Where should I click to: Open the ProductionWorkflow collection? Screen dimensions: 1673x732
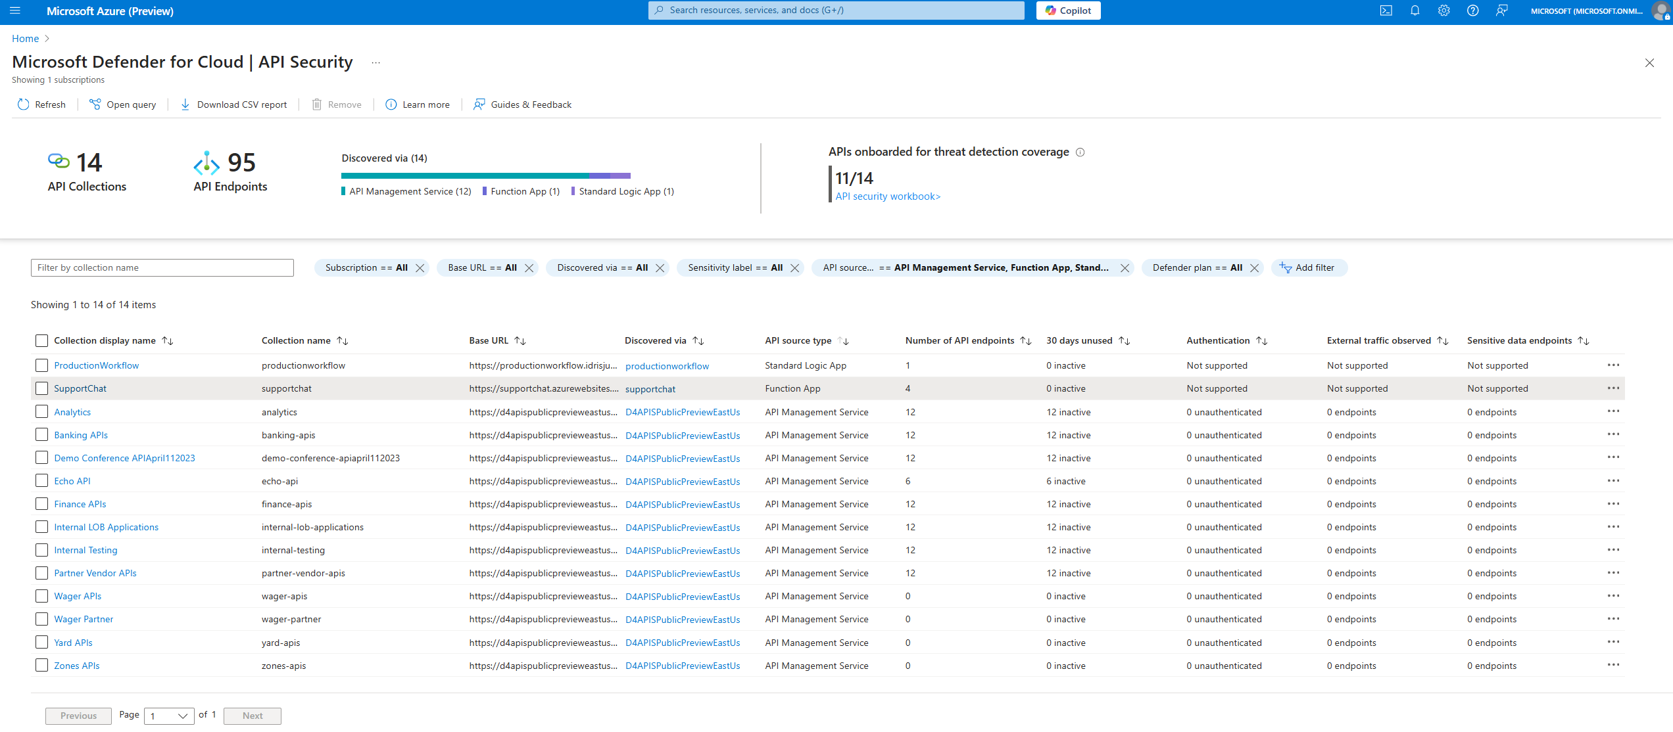[96, 365]
